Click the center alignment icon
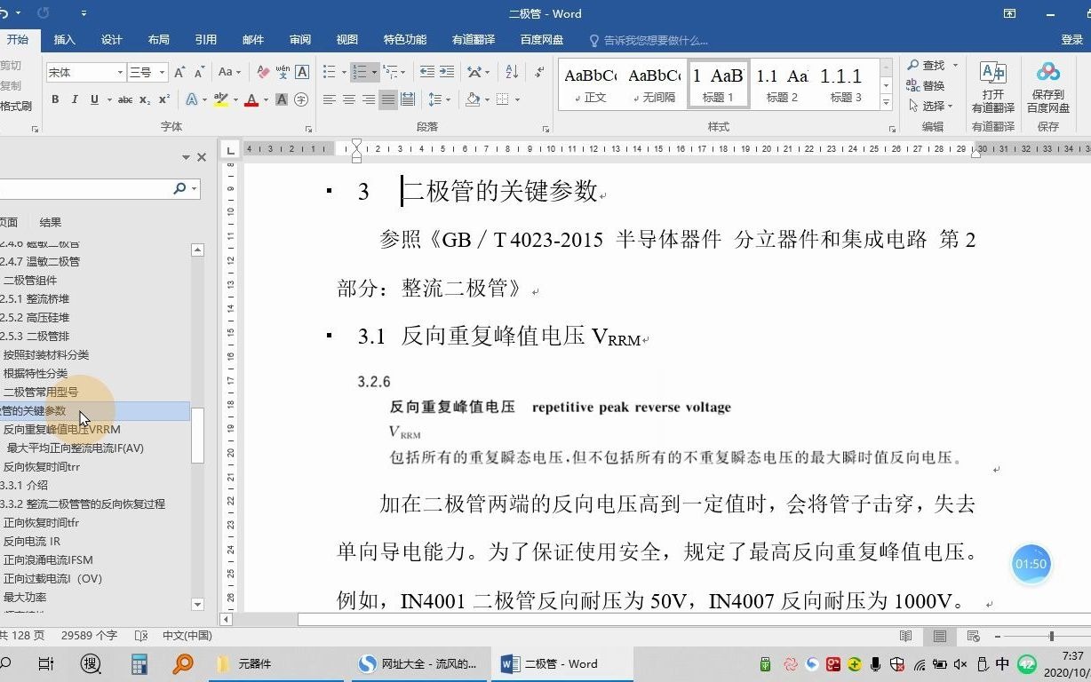This screenshot has height=682, width=1091. point(349,99)
